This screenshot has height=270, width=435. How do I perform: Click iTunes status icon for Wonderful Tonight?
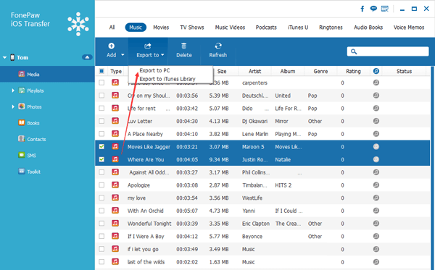point(376,223)
